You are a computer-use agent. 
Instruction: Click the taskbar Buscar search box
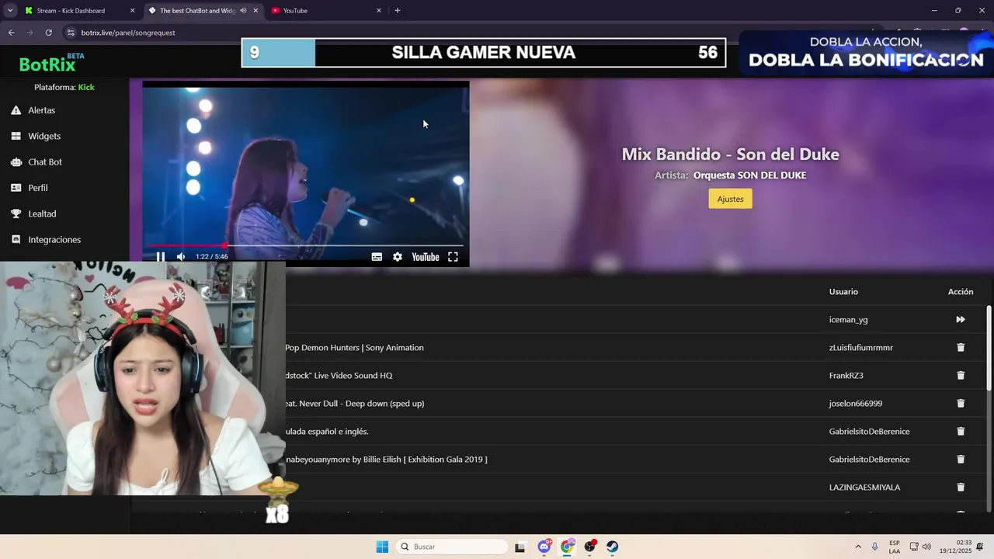452,547
